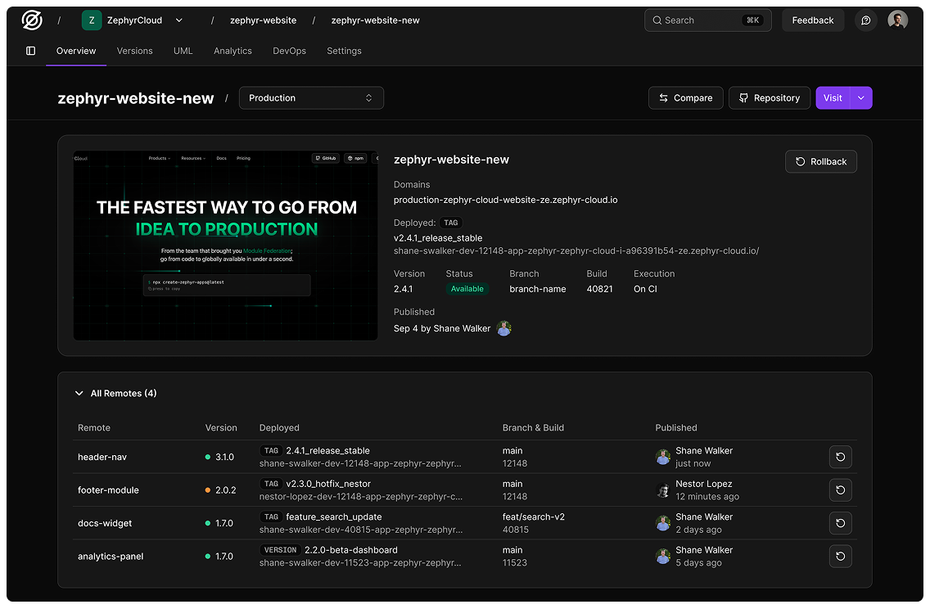Collapse the All Remotes (4) section
This screenshot has width=930, height=609.
pyautogui.click(x=79, y=393)
